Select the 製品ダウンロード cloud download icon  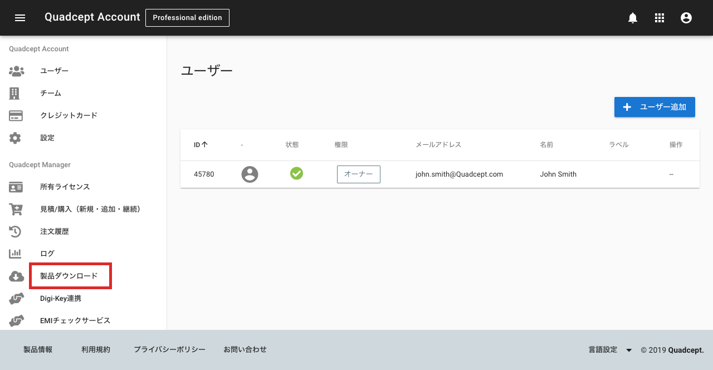point(16,275)
